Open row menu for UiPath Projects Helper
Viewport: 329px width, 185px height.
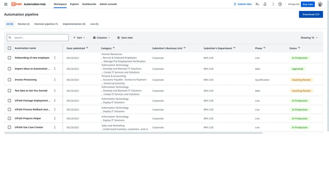pos(55,118)
